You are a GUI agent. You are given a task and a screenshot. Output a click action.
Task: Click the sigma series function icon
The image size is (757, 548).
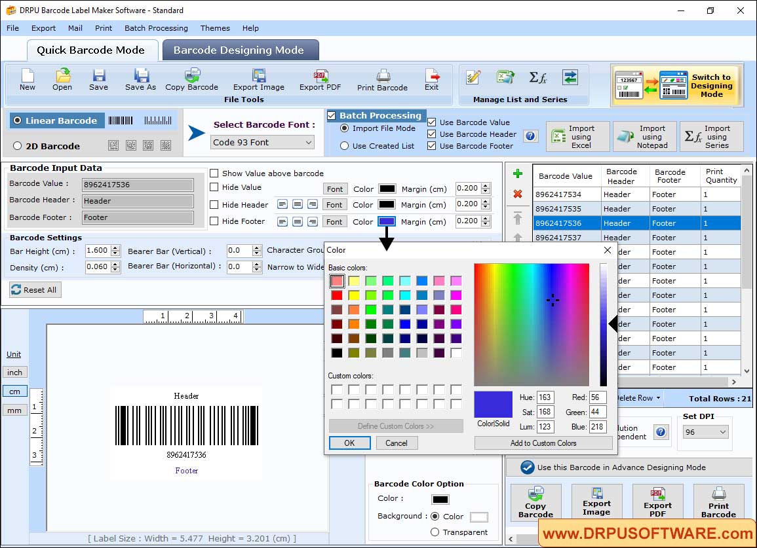538,77
